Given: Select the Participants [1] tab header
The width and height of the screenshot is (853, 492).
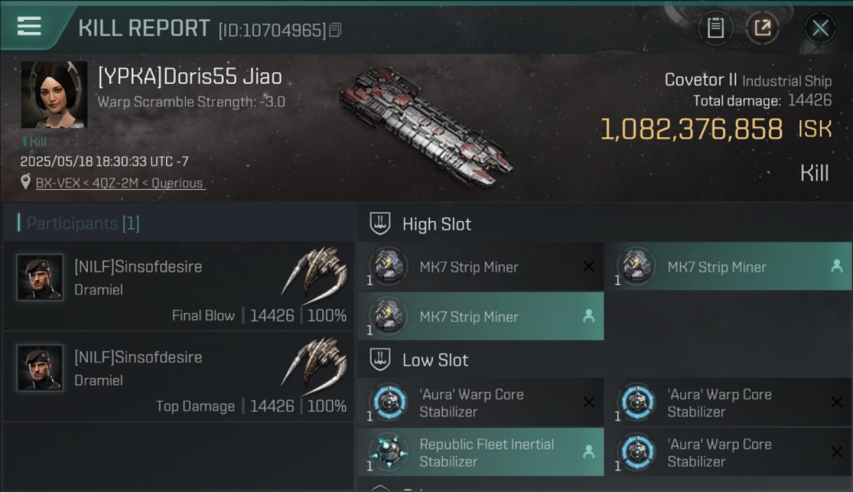Looking at the screenshot, I should tap(83, 223).
